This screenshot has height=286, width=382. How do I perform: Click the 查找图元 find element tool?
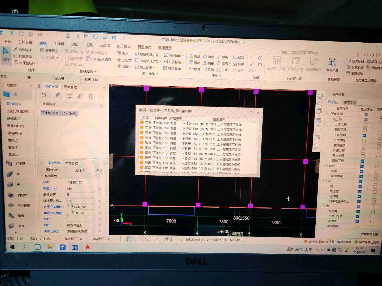pos(49,51)
